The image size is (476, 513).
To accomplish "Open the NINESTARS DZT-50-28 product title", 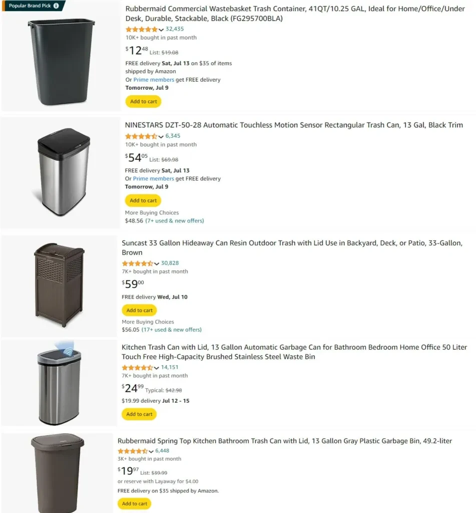I will click(294, 125).
